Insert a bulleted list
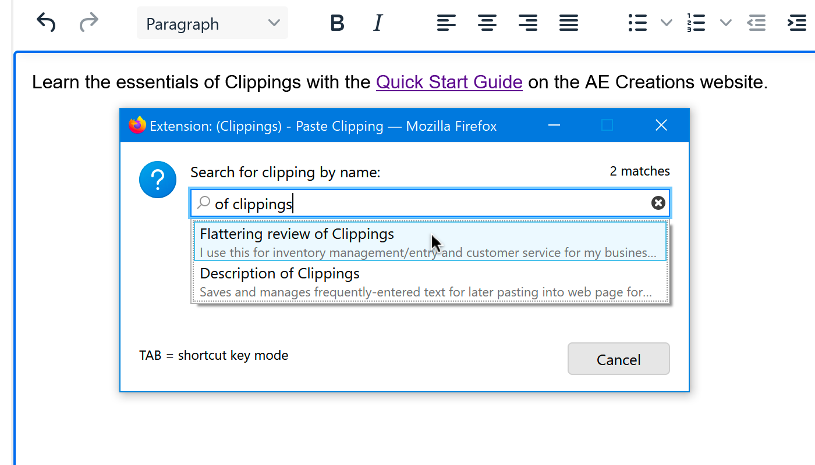815x465 pixels. [638, 23]
